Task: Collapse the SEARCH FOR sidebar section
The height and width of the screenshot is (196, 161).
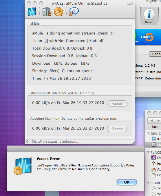Action: click(x=148, y=183)
